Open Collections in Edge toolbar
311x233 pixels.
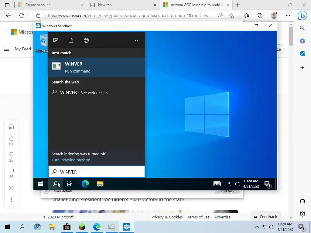(x=260, y=15)
